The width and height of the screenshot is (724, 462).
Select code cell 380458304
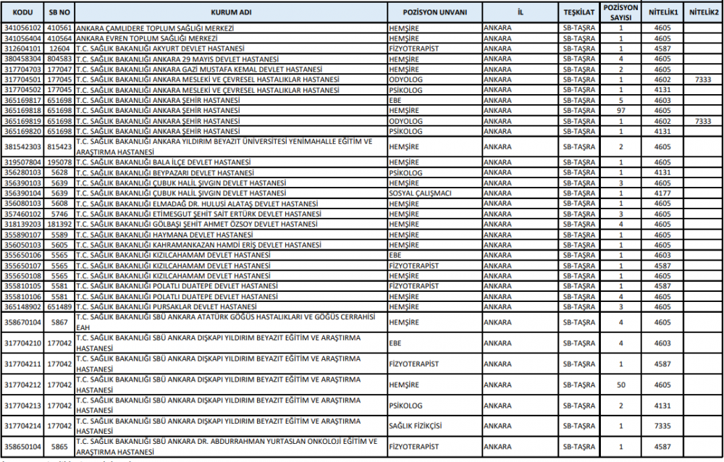(23, 59)
